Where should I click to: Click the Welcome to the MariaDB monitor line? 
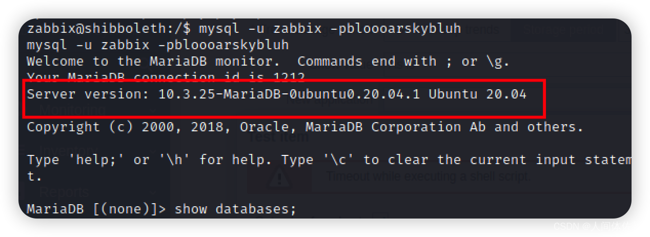point(268,62)
